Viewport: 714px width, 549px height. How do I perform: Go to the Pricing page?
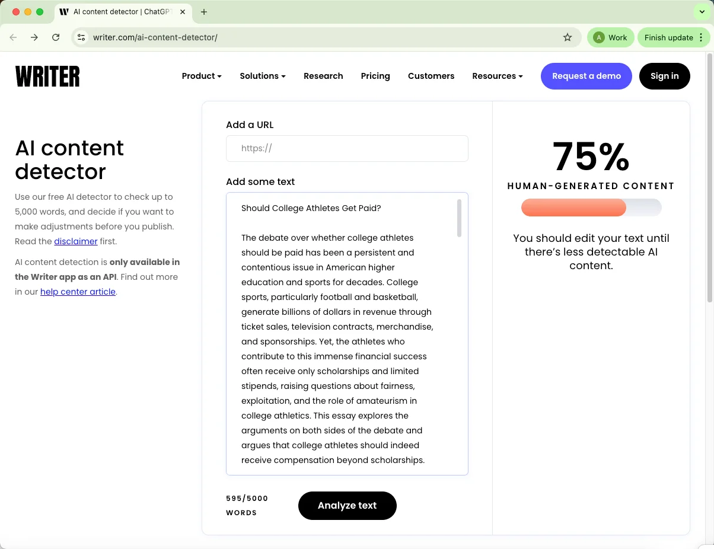(375, 76)
